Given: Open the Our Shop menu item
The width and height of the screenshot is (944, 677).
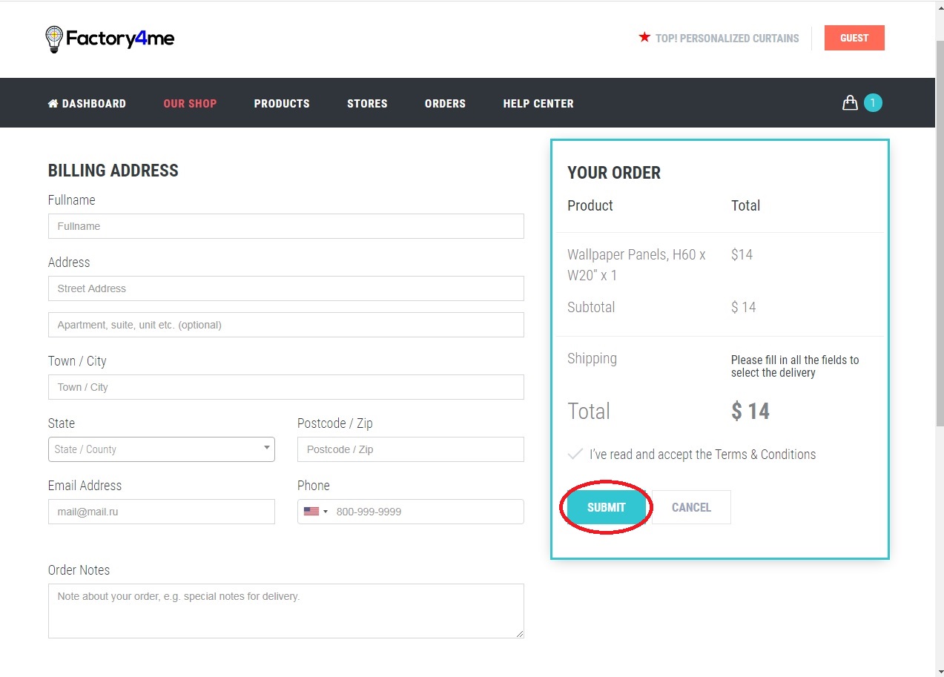Looking at the screenshot, I should pos(190,104).
